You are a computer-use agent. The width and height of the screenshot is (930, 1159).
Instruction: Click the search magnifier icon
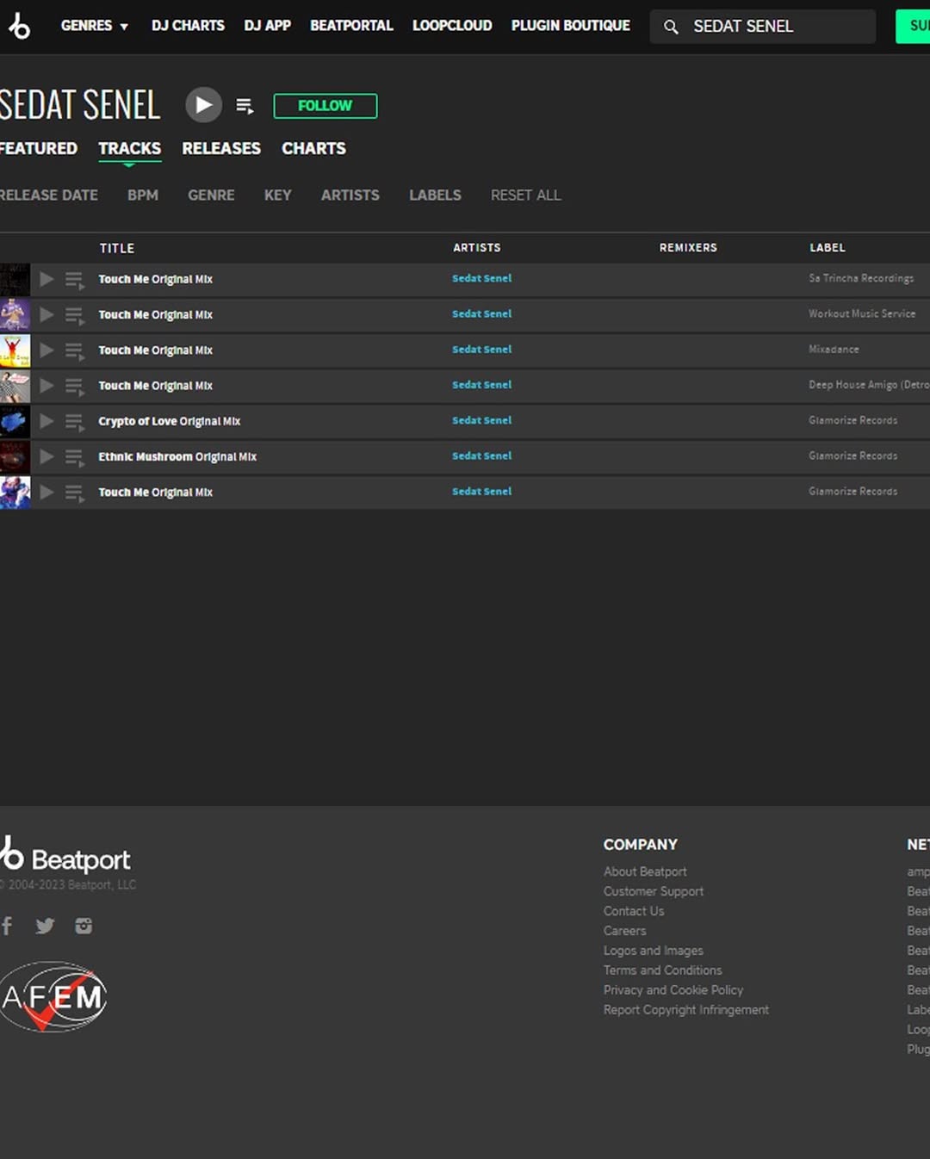(x=671, y=27)
